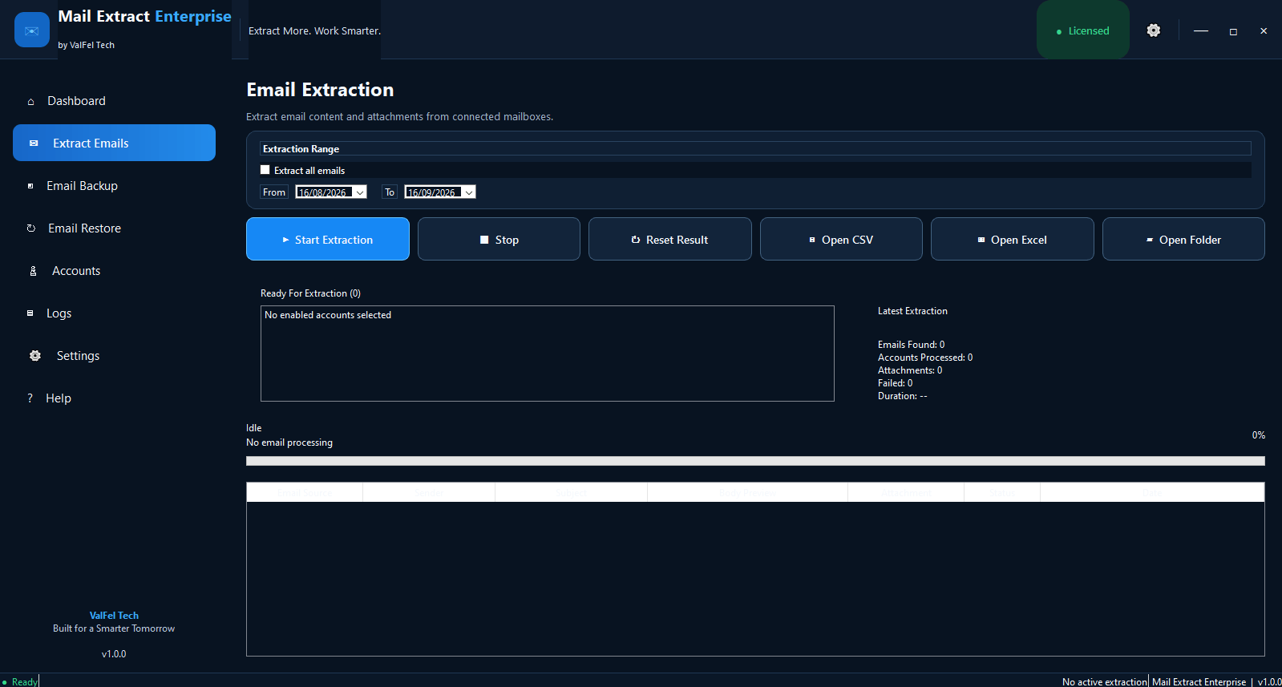Click the 'Idle' status text
Viewport: 1282px width, 687px height.
253,428
